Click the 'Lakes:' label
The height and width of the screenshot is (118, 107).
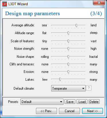tap(30, 80)
